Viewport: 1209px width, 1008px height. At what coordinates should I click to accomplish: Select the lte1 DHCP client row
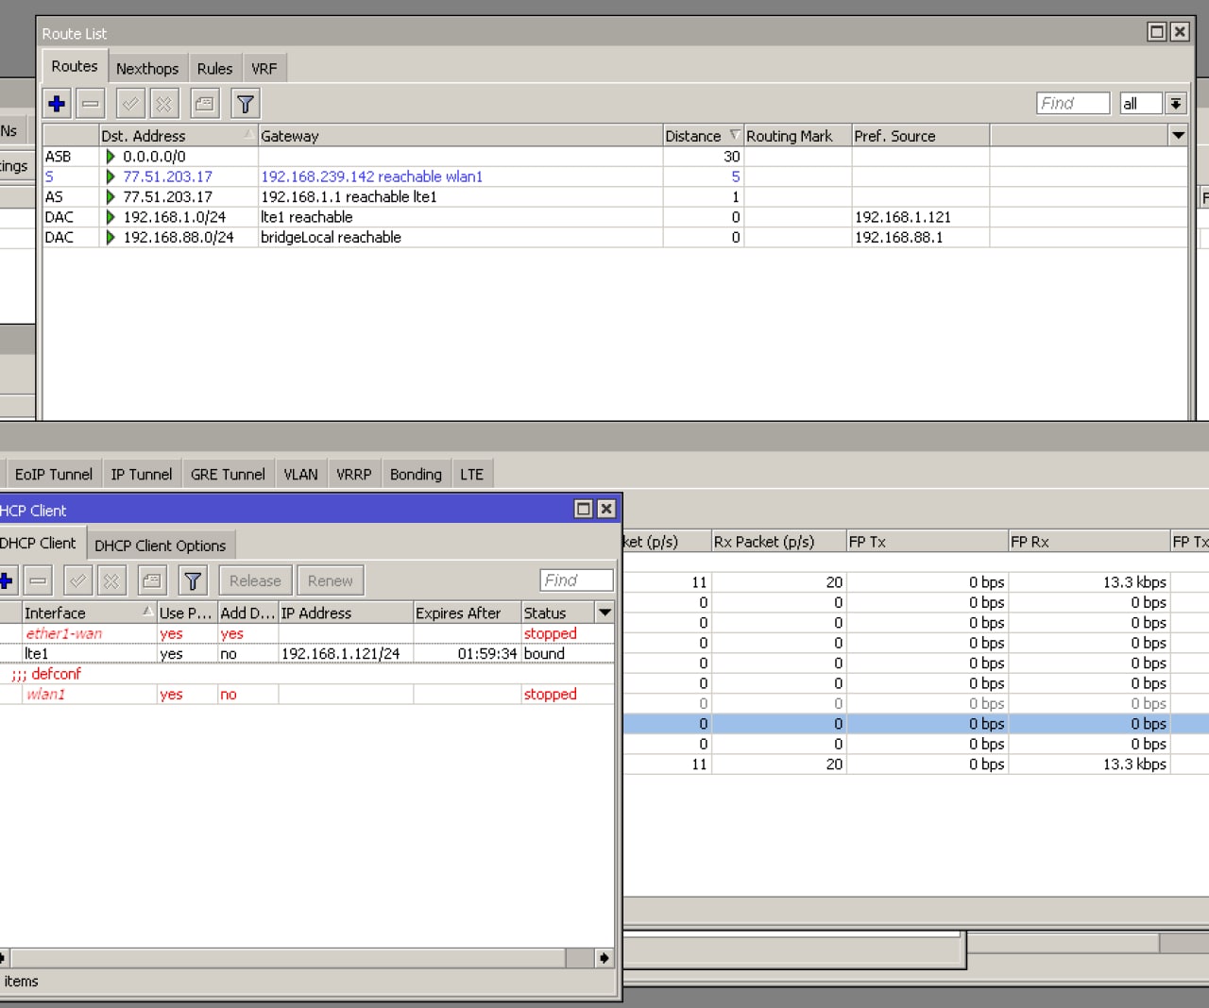307,653
